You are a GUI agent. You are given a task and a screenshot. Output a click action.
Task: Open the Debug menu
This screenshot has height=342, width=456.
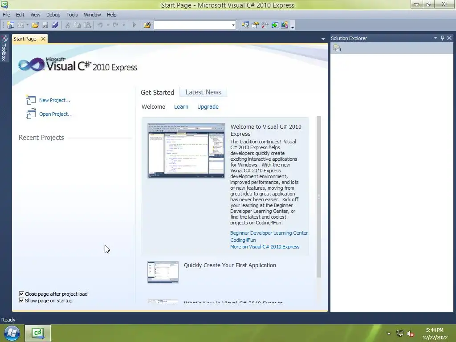pos(53,15)
